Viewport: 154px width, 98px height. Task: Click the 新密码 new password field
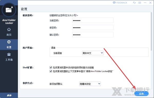pyautogui.click(x=93, y=28)
